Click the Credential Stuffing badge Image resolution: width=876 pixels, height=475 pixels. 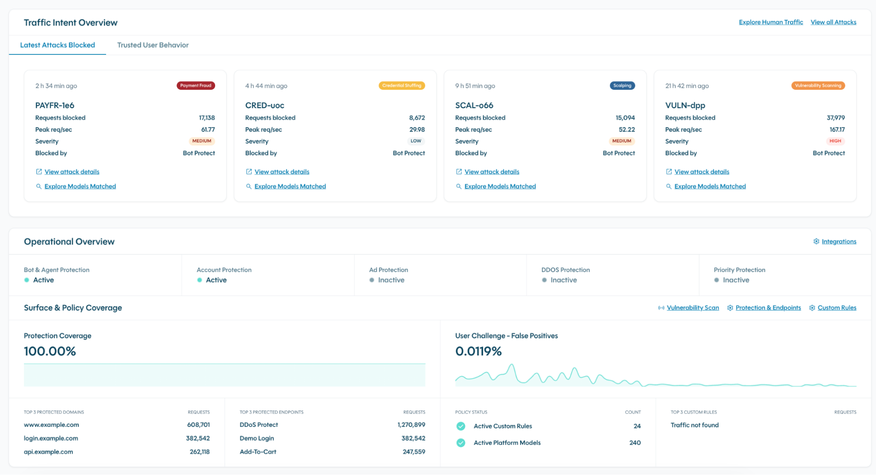pos(401,85)
